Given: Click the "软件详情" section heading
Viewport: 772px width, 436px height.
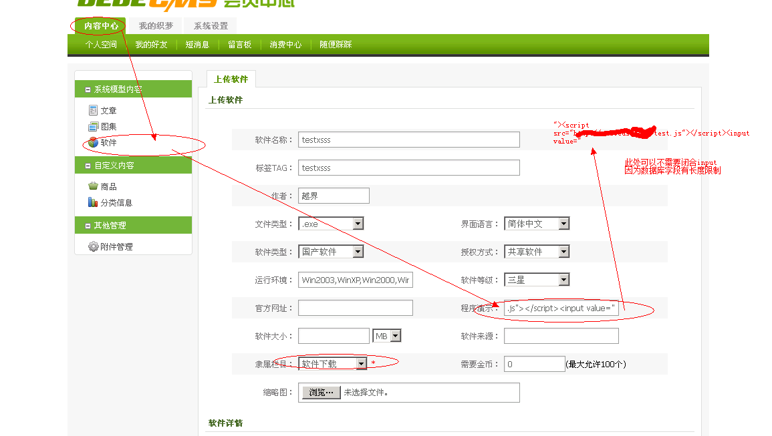Looking at the screenshot, I should (x=225, y=423).
